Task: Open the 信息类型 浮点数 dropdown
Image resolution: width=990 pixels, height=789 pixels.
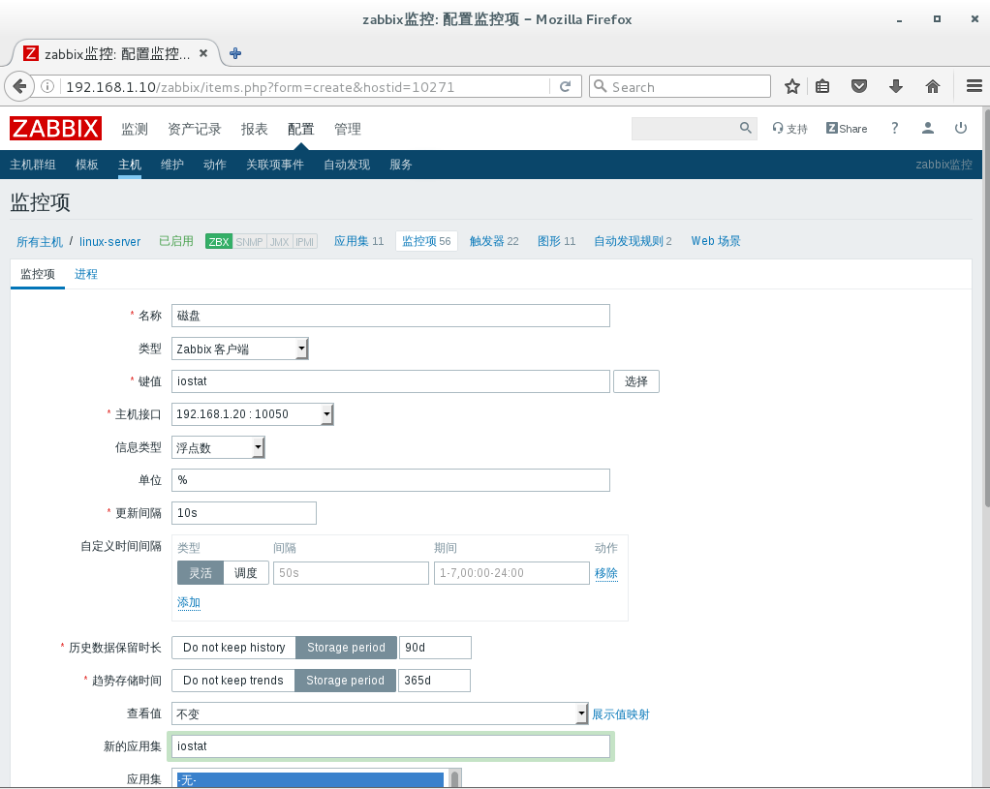Action: point(218,447)
